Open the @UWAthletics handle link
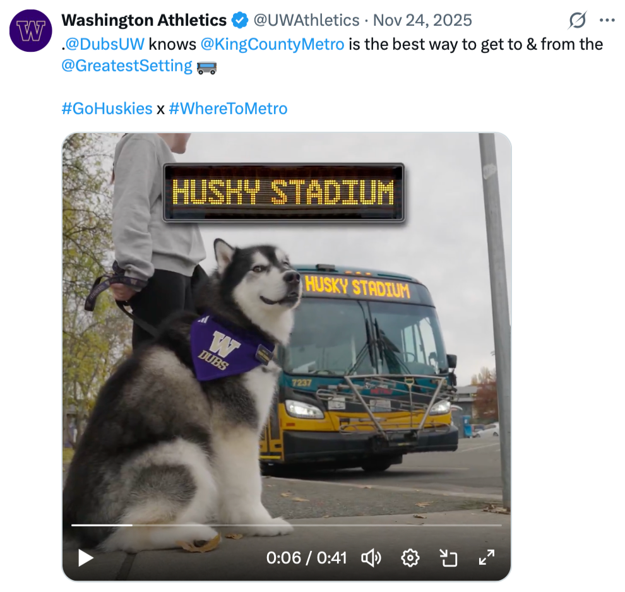This screenshot has width=625, height=592. pos(306,20)
